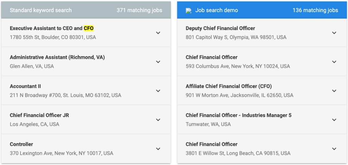Expand Chief Financial Officer Industries Manager 5 chevron
The image size is (348, 165).
[x=334, y=120]
